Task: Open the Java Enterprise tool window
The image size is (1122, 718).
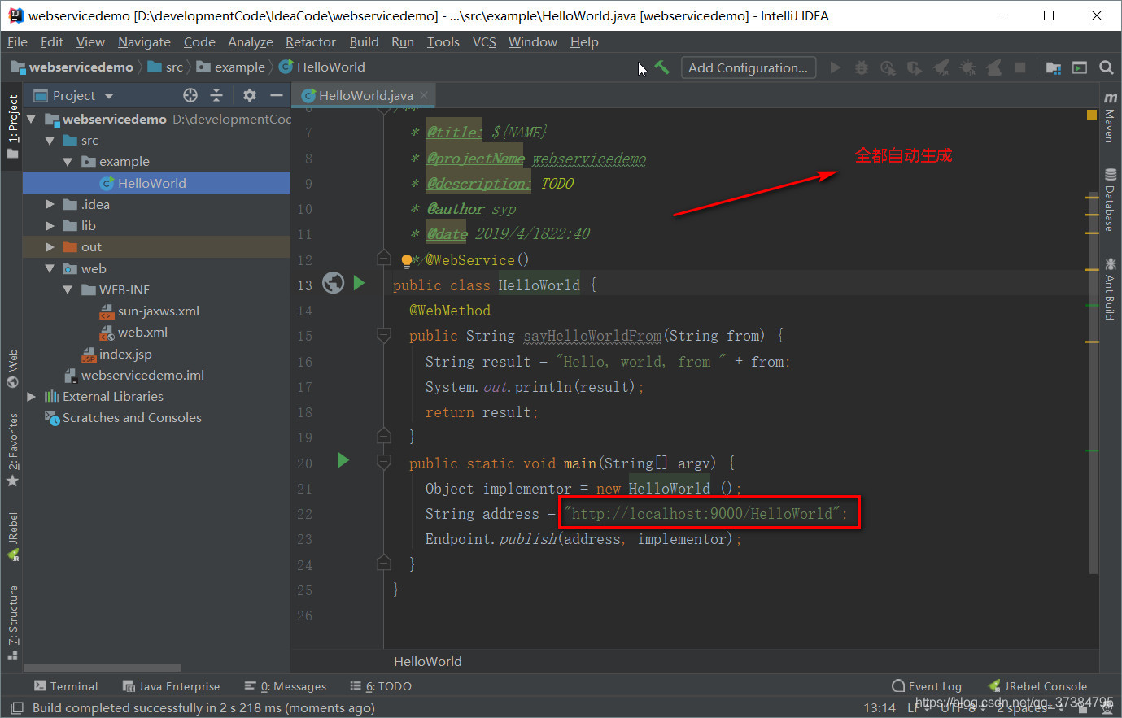Action: click(x=171, y=686)
